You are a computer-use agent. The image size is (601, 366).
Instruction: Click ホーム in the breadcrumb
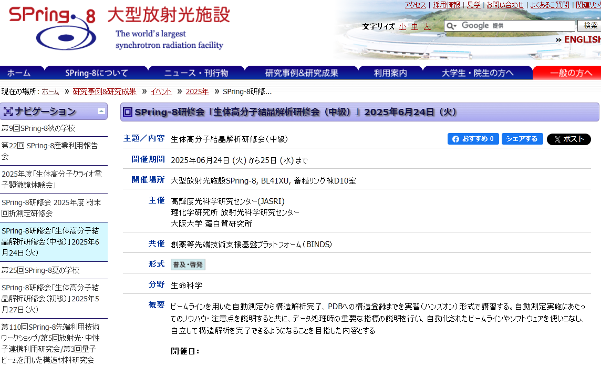point(50,91)
